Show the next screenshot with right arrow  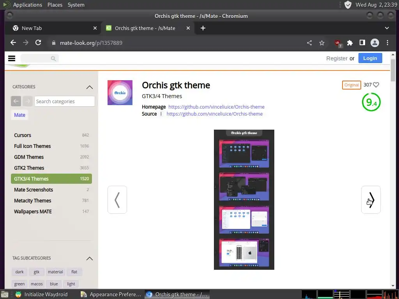click(371, 200)
